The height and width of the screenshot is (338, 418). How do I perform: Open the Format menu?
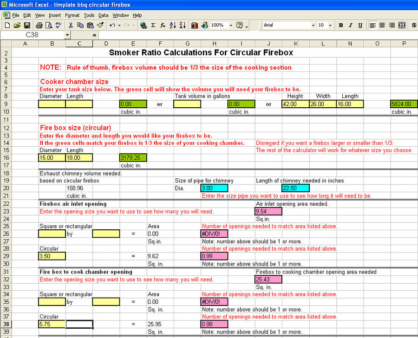pyautogui.click(x=72, y=15)
